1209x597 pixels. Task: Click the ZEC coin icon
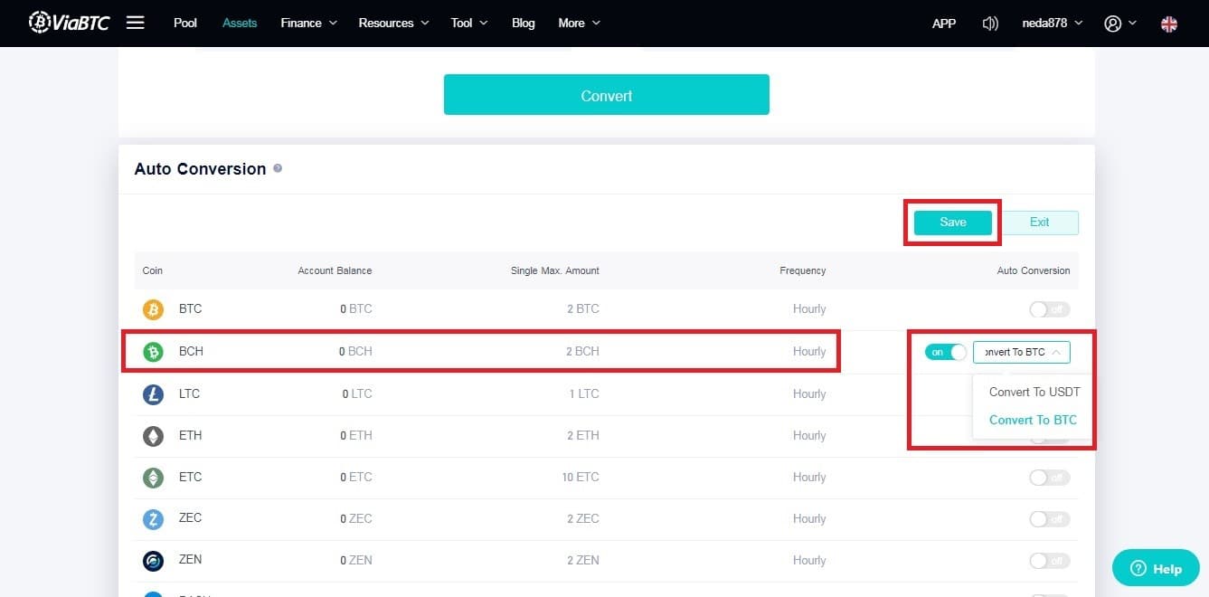coord(153,519)
